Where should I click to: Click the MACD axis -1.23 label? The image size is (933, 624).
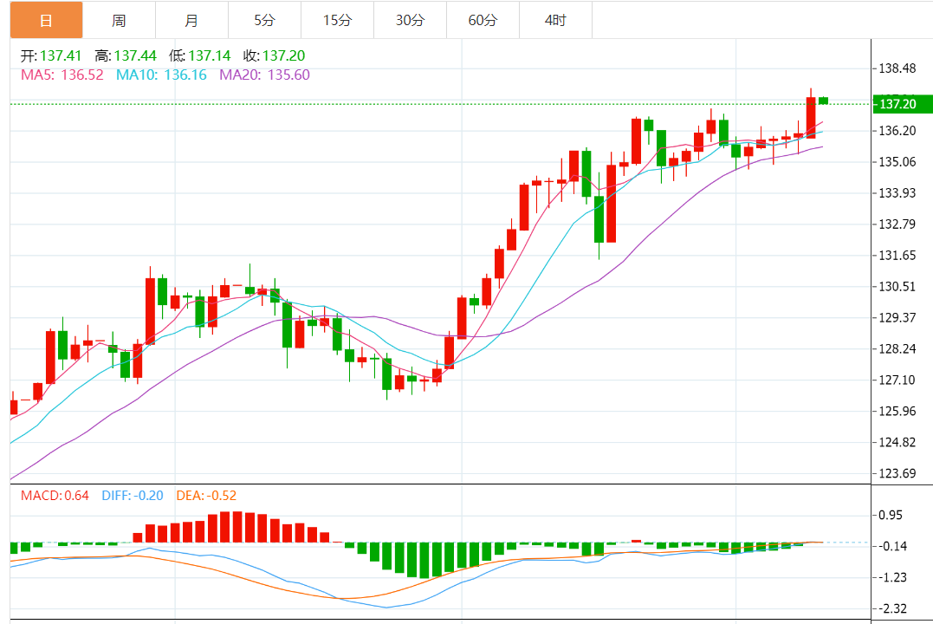click(x=892, y=577)
